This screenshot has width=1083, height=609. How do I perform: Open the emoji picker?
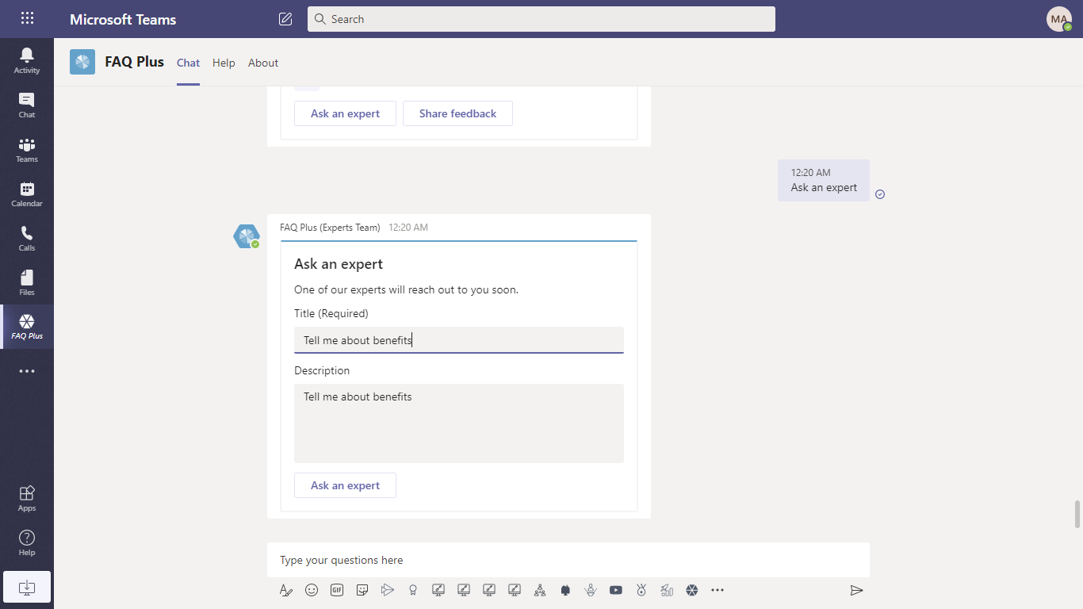312,590
